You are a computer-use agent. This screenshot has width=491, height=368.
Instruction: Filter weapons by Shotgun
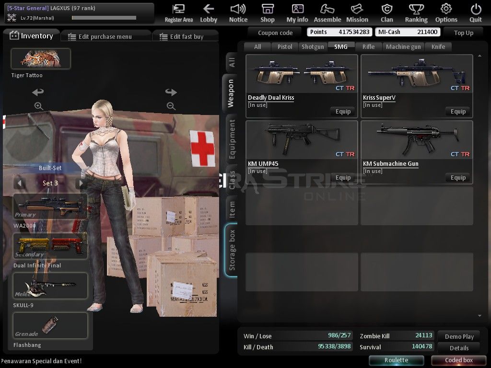tap(313, 46)
